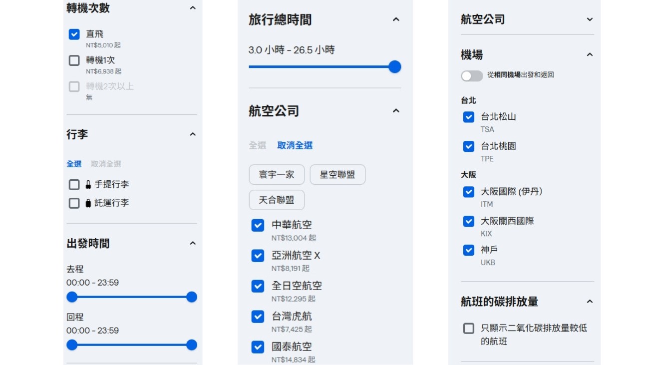Image resolution: width=649 pixels, height=365 pixels.
Task: Collapse the 機場 section
Action: [x=590, y=54]
